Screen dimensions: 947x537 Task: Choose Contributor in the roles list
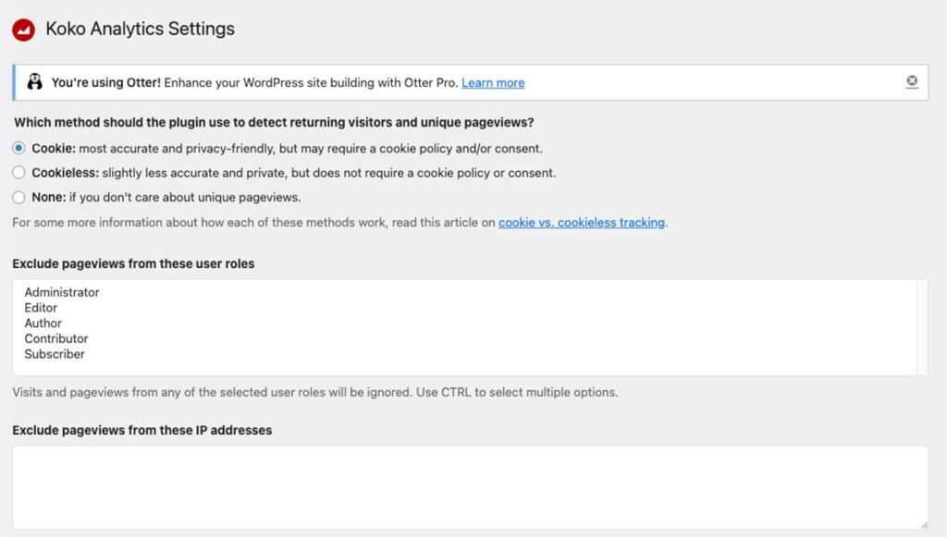(x=56, y=338)
